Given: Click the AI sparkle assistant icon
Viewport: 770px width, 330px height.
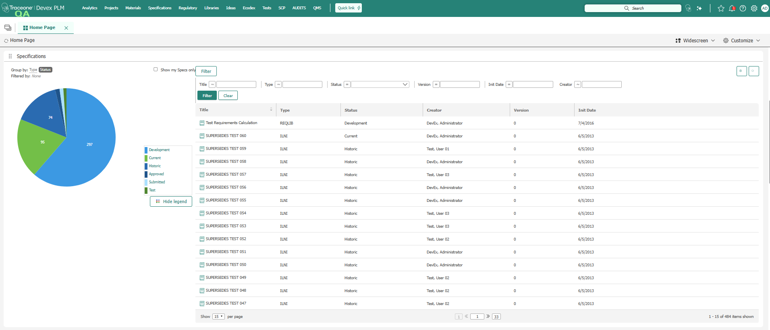Looking at the screenshot, I should [699, 8].
